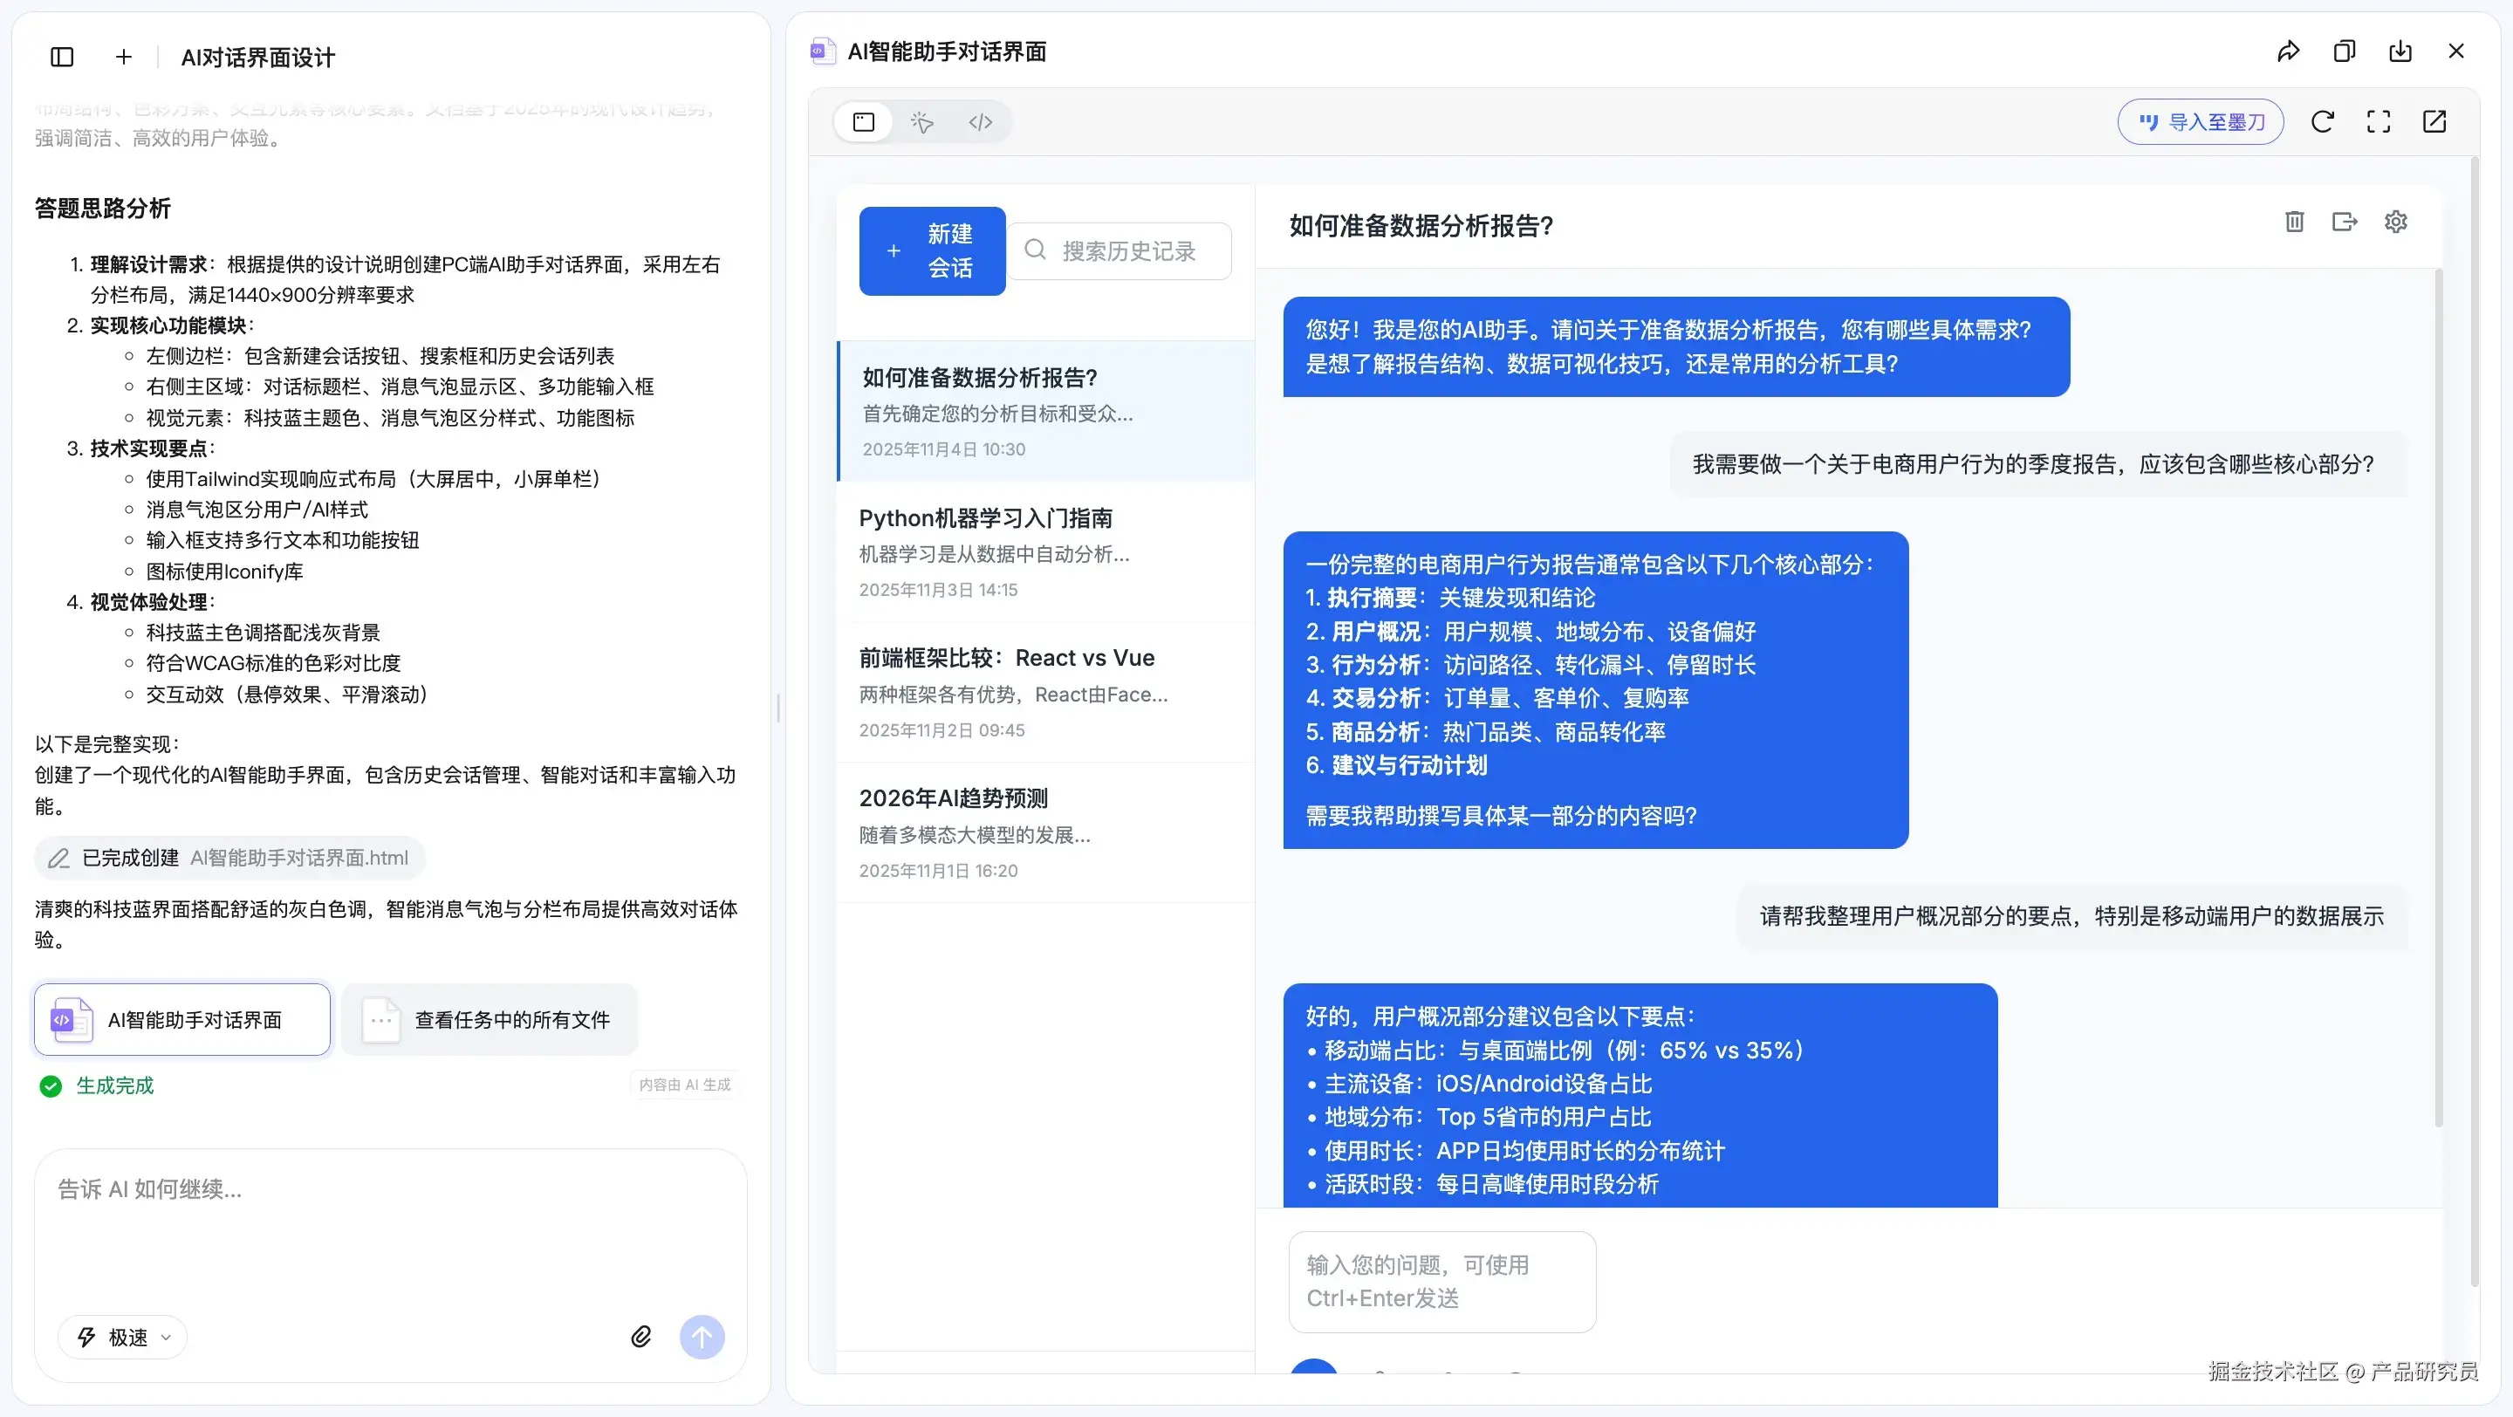Toggle the left sidebar panel icon
Screen dimensions: 2513x1417
pyautogui.click(x=61, y=57)
